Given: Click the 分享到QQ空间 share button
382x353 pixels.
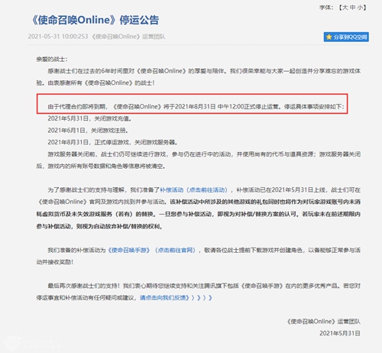Looking at the screenshot, I should (x=346, y=37).
